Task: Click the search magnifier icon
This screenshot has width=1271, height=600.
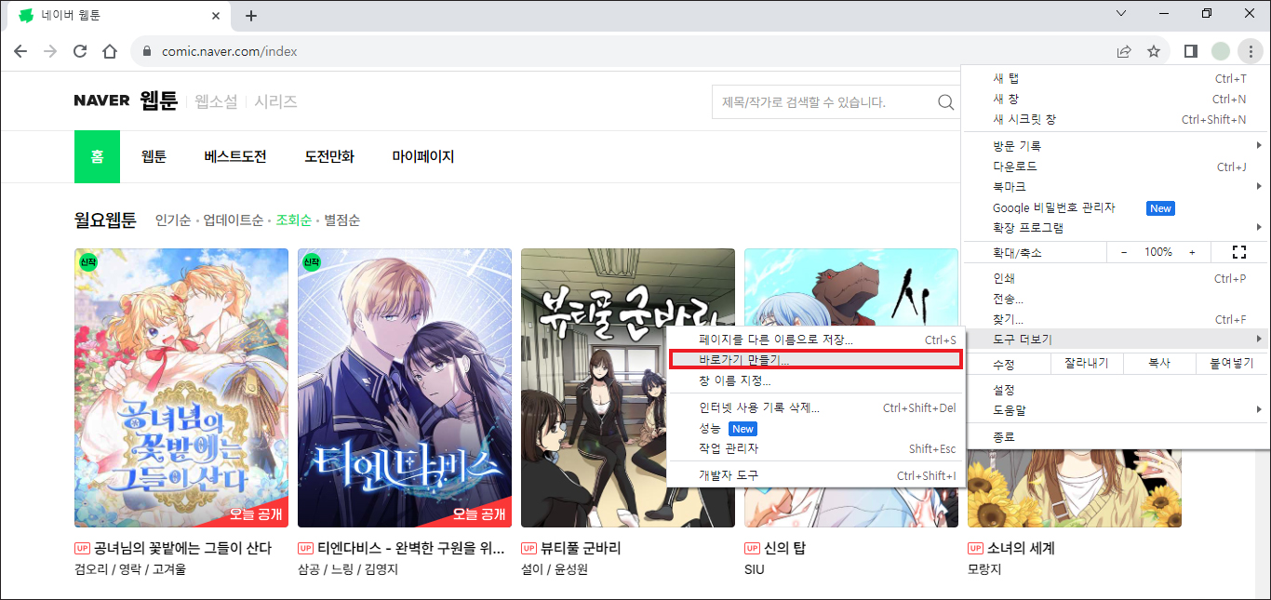Action: coord(945,102)
